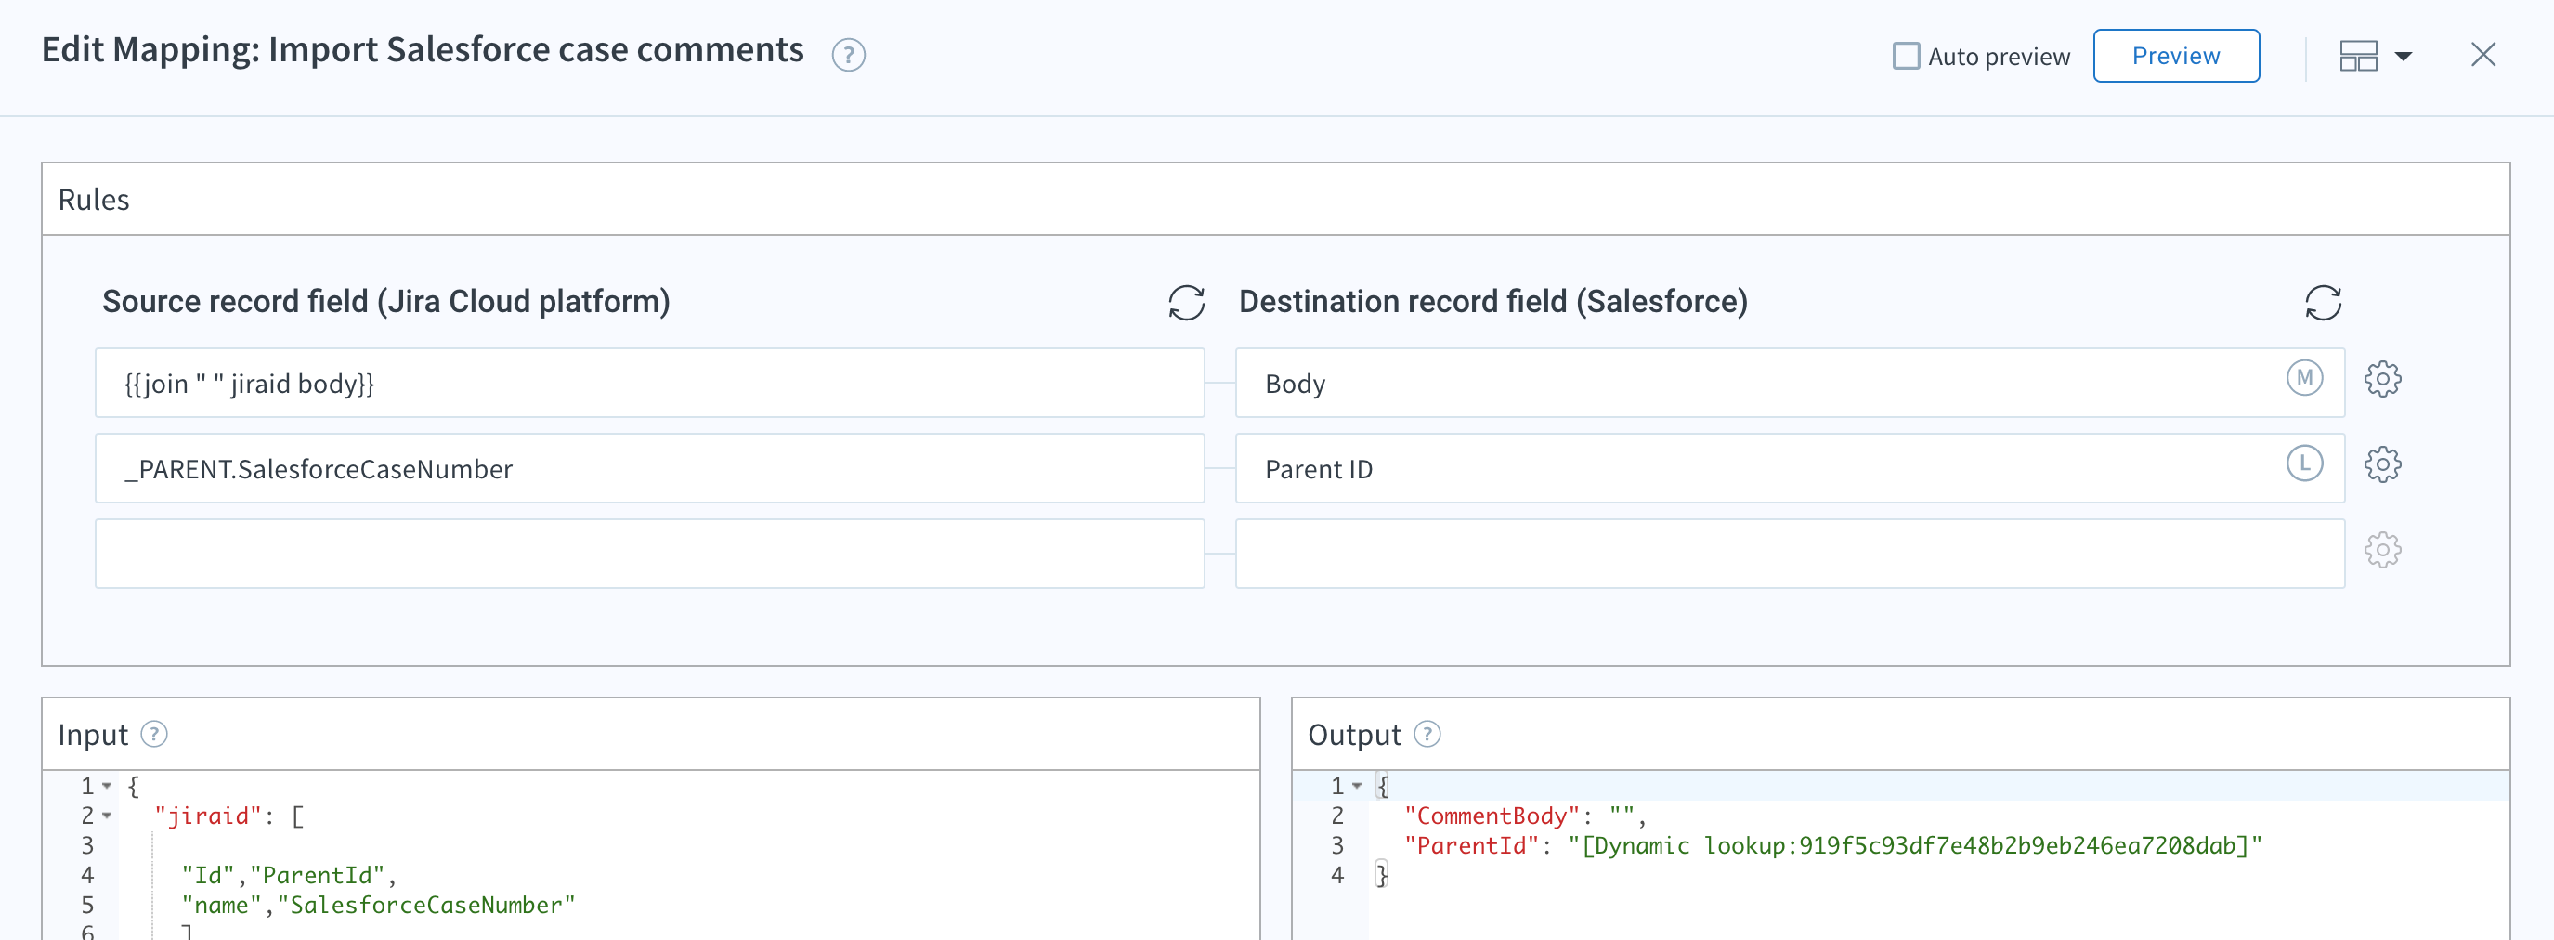Click the M multifield indicator on Body row
The height and width of the screenshot is (940, 2554).
[2304, 378]
